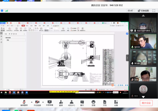The height and width of the screenshot is (111, 158).
Task: Unmute microphone with 解除静音 button
Action: (24, 103)
